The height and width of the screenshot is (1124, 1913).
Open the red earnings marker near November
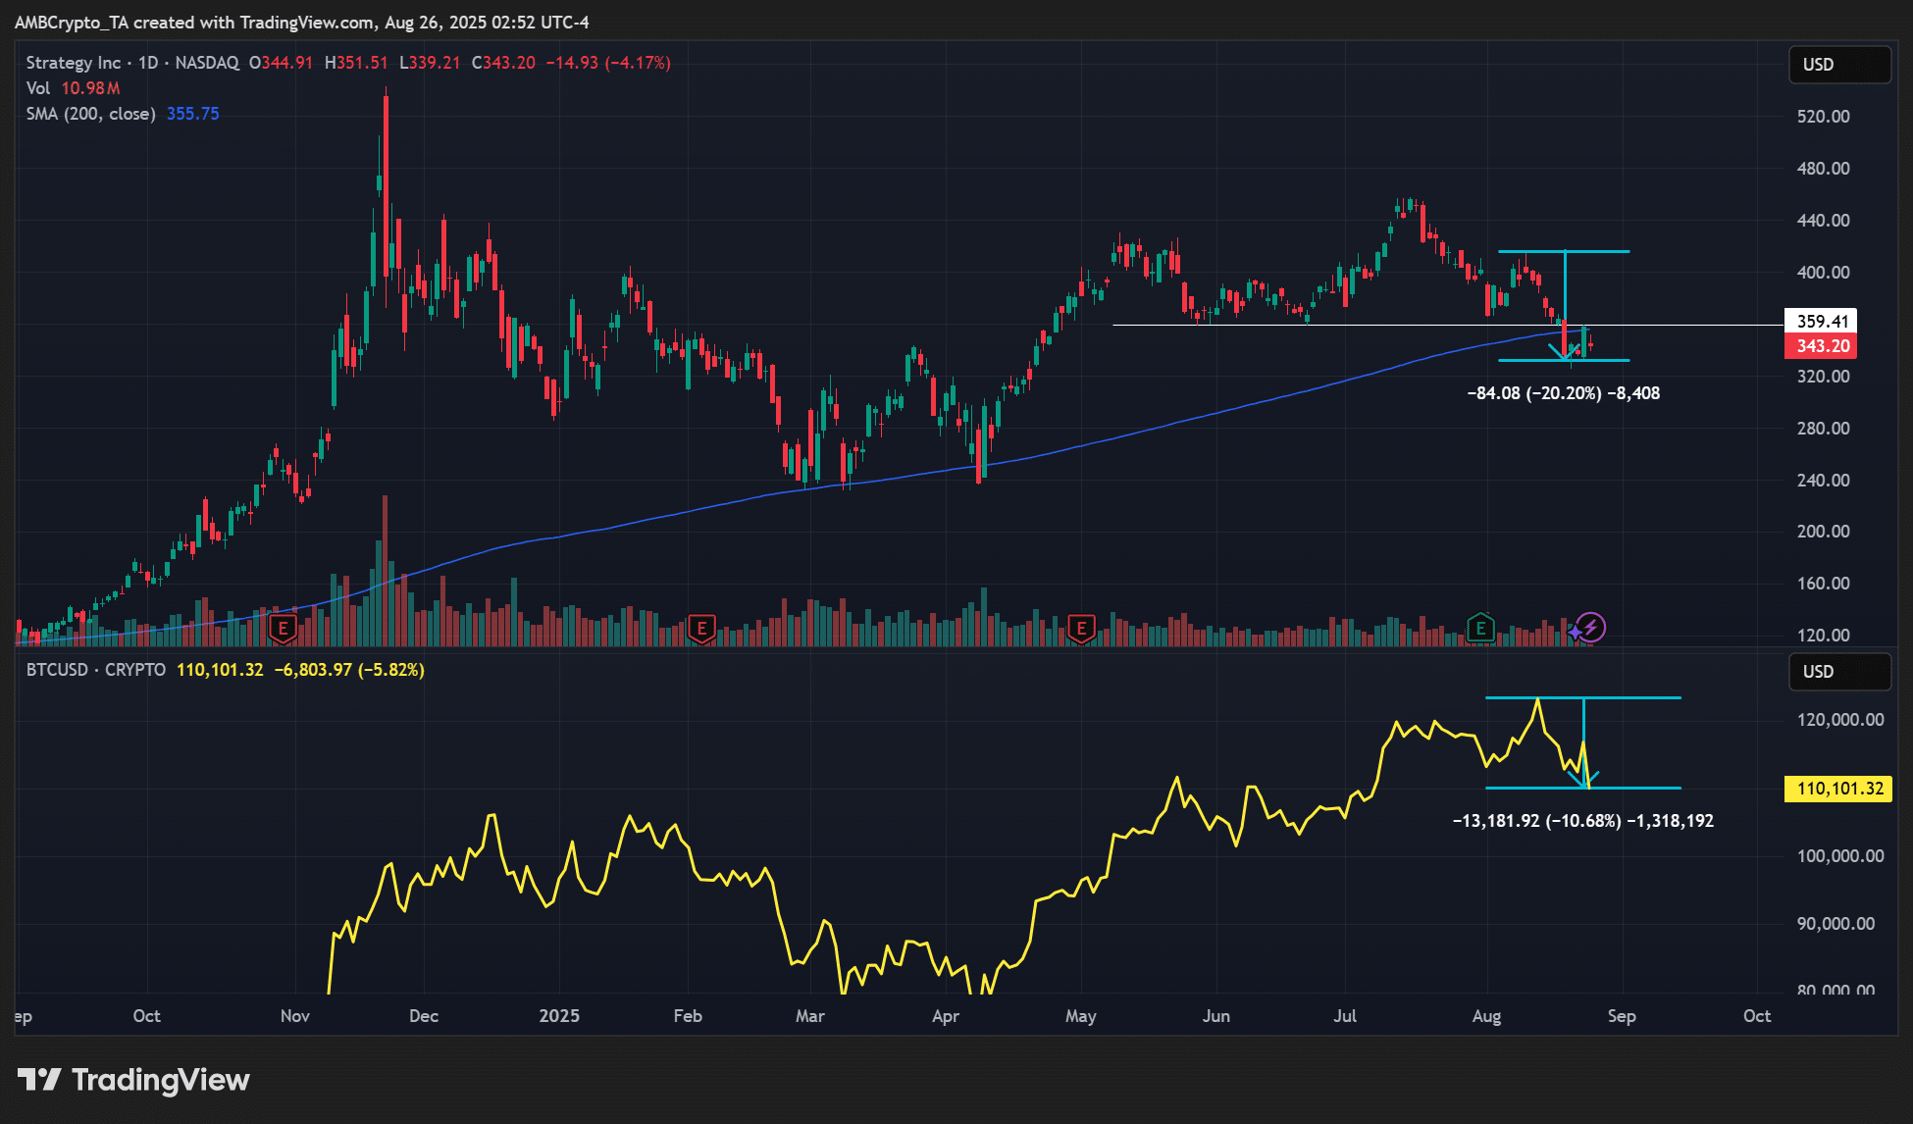click(283, 628)
